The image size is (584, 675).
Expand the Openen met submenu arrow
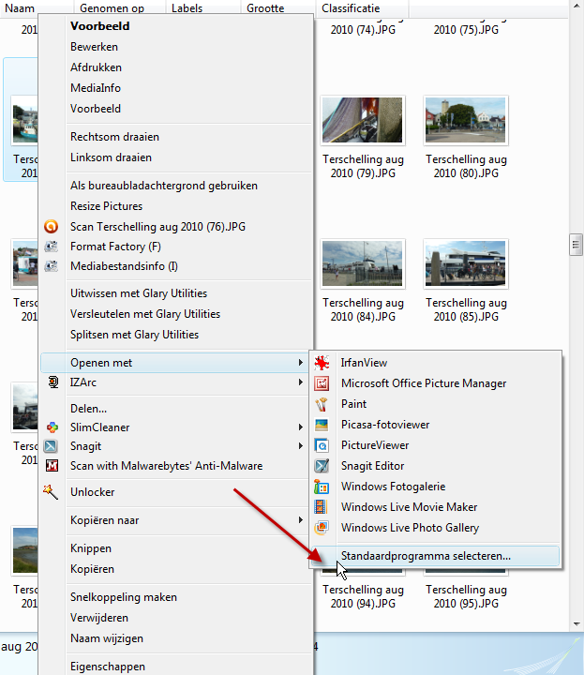click(300, 363)
